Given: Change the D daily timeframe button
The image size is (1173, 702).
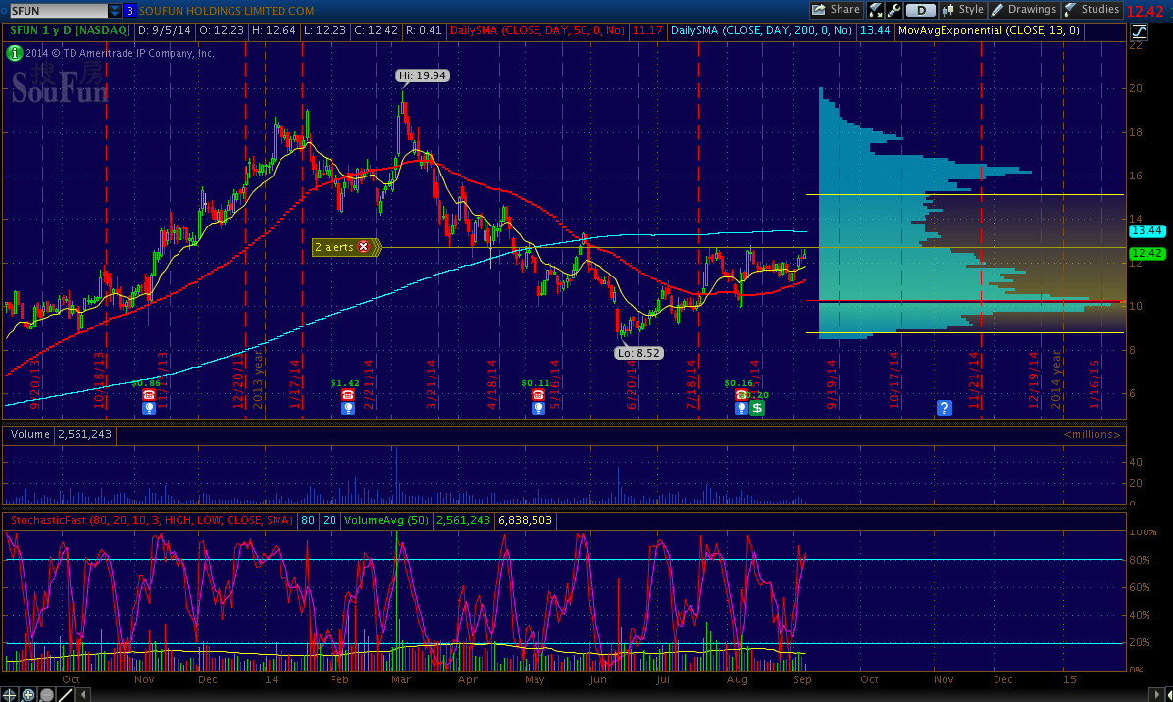Looking at the screenshot, I should point(919,10).
